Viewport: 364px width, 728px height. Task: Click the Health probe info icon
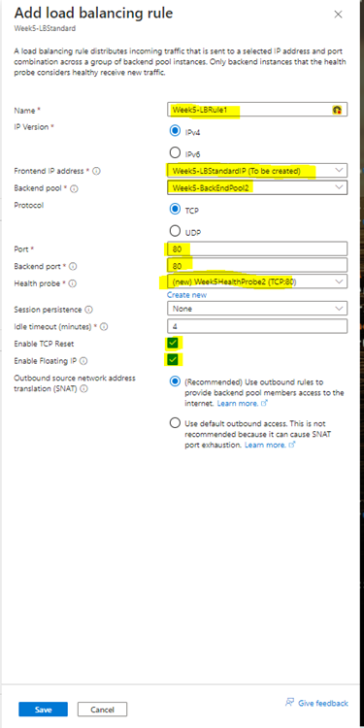(x=73, y=283)
